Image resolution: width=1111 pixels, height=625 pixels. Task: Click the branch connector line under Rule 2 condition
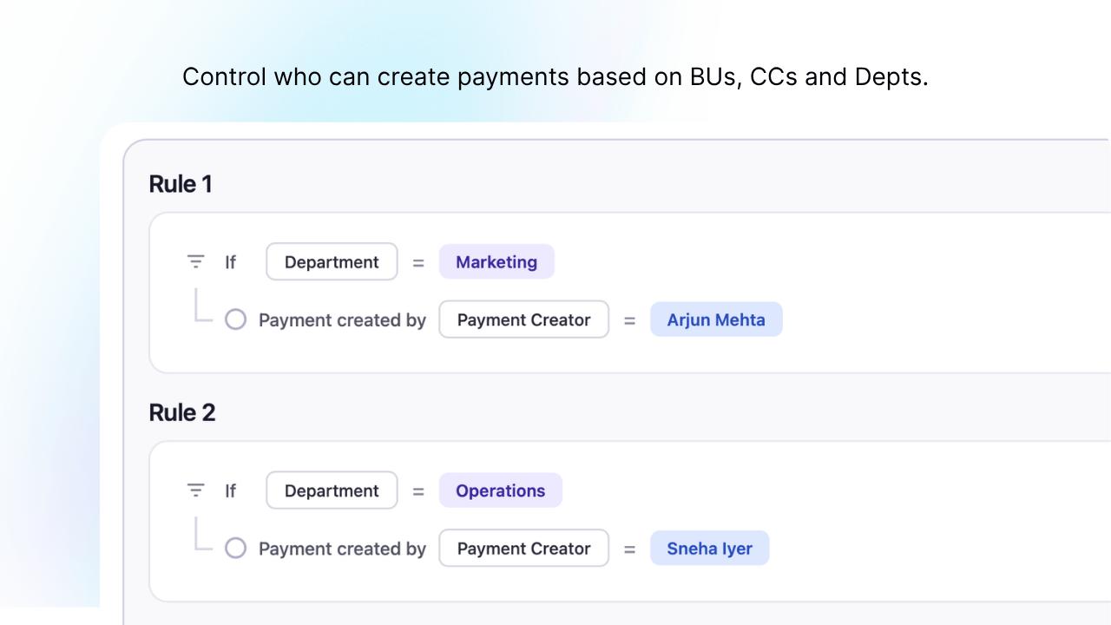pyautogui.click(x=204, y=536)
